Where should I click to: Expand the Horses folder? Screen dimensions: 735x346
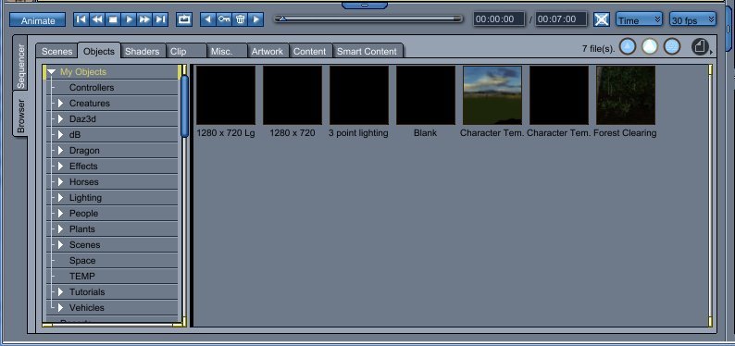pyautogui.click(x=60, y=181)
